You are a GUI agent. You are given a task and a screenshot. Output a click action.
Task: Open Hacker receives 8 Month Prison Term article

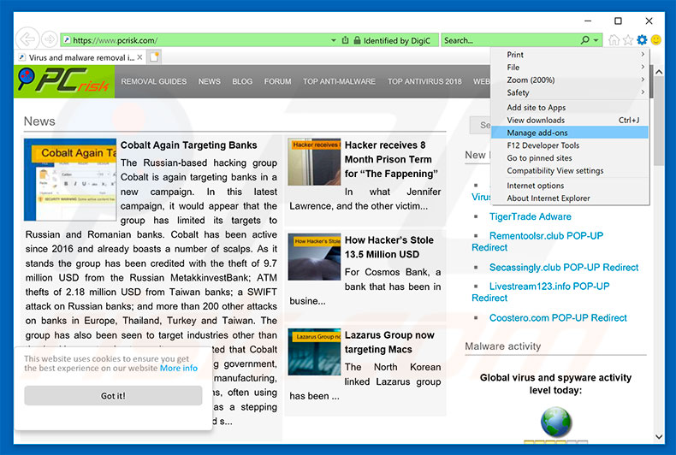pyautogui.click(x=391, y=159)
